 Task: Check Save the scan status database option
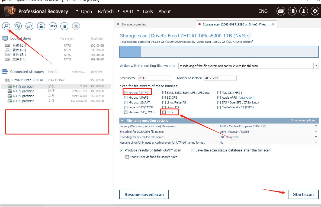[192, 150]
